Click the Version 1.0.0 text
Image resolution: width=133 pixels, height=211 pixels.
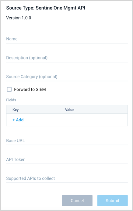pyautogui.click(x=19, y=18)
